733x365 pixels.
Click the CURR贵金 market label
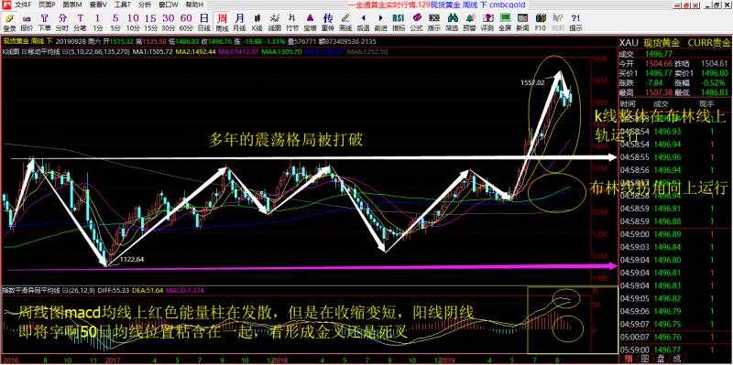[x=708, y=42]
